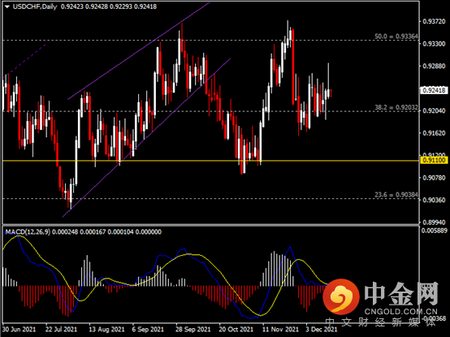Click the MACD(12,26,9) indicator label
The image size is (450, 337).
[28, 232]
